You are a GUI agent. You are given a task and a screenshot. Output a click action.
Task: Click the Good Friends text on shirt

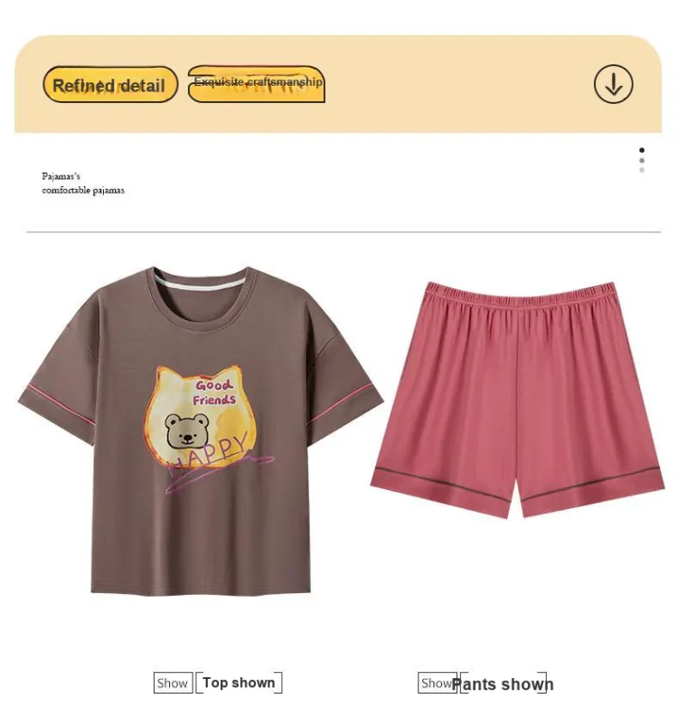click(214, 392)
